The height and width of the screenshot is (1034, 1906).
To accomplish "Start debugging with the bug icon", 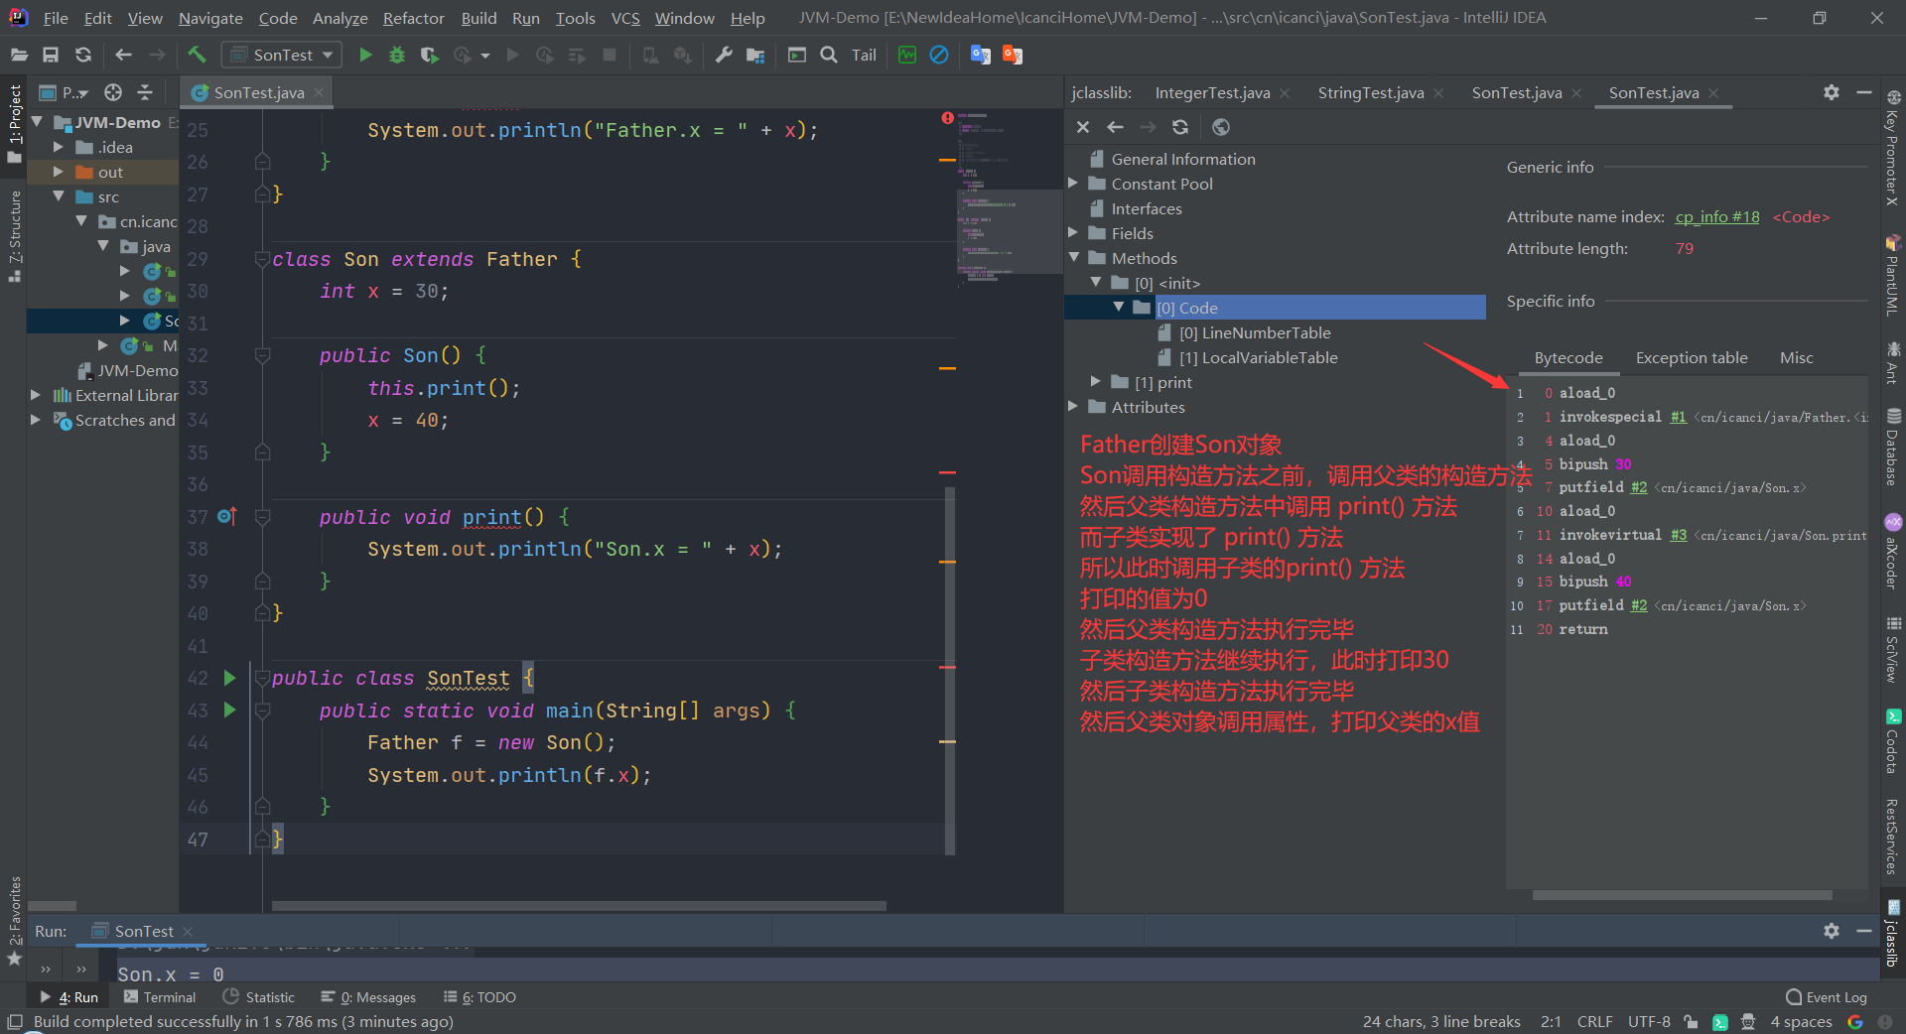I will tap(397, 56).
